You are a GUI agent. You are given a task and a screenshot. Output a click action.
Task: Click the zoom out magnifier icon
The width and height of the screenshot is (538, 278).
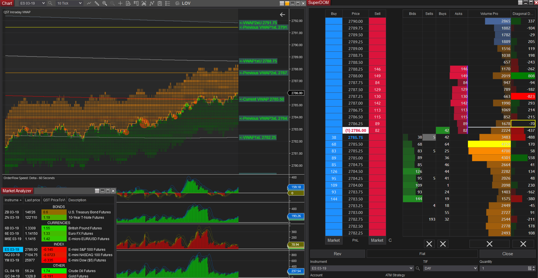point(113,3)
